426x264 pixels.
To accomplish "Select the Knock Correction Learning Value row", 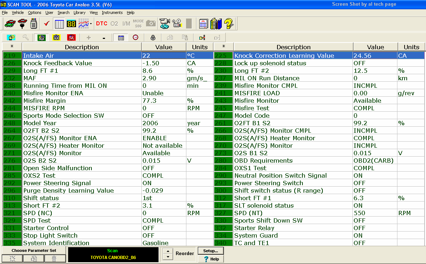I will tap(284, 56).
